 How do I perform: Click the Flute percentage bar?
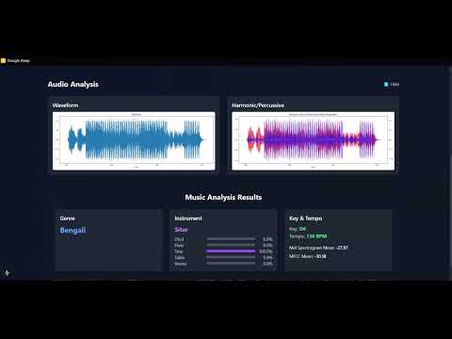click(231, 245)
